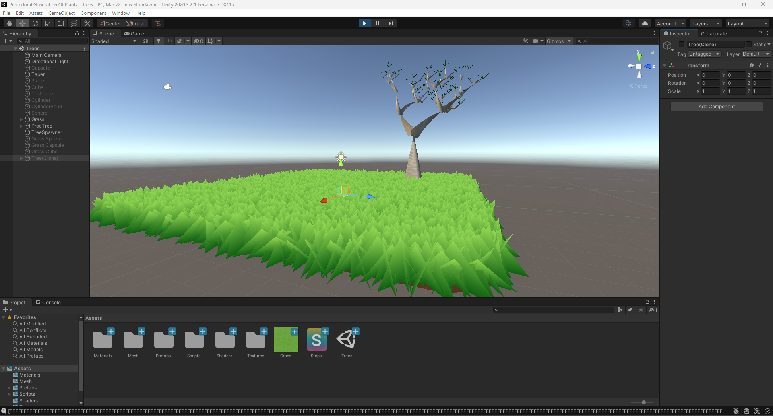Image resolution: width=773 pixels, height=416 pixels.
Task: Select the Move tool
Action: tap(22, 23)
